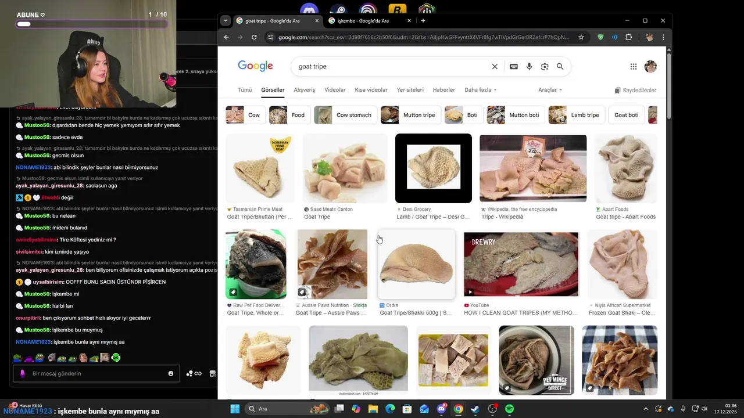Image resolution: width=744 pixels, height=418 pixels.
Task: Open Google account profile picture
Action: tap(650, 67)
